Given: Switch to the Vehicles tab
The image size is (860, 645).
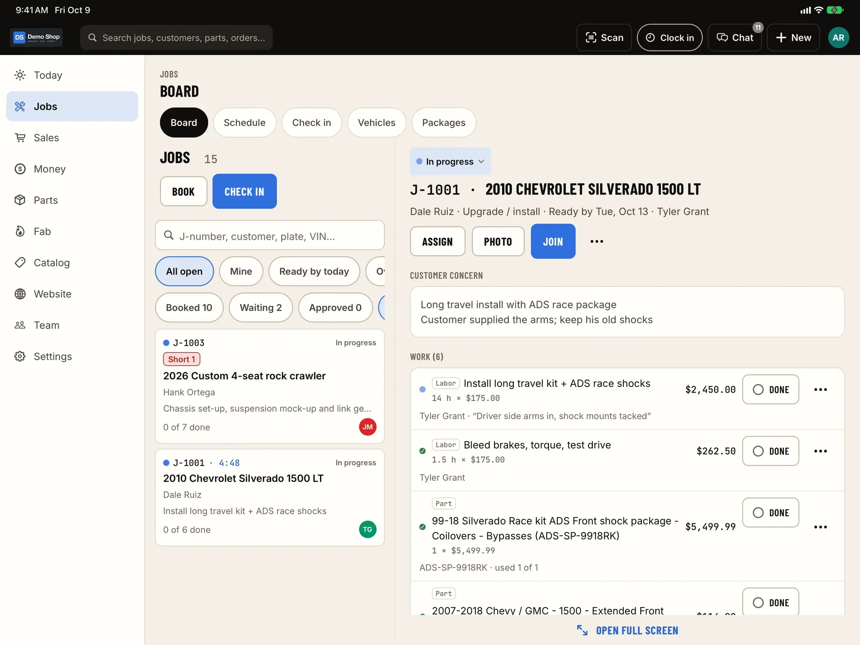Looking at the screenshot, I should pos(376,123).
